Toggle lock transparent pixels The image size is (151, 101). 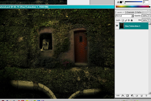coord(123,20)
